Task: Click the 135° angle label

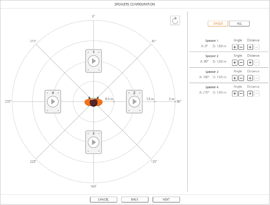Action: point(154,162)
